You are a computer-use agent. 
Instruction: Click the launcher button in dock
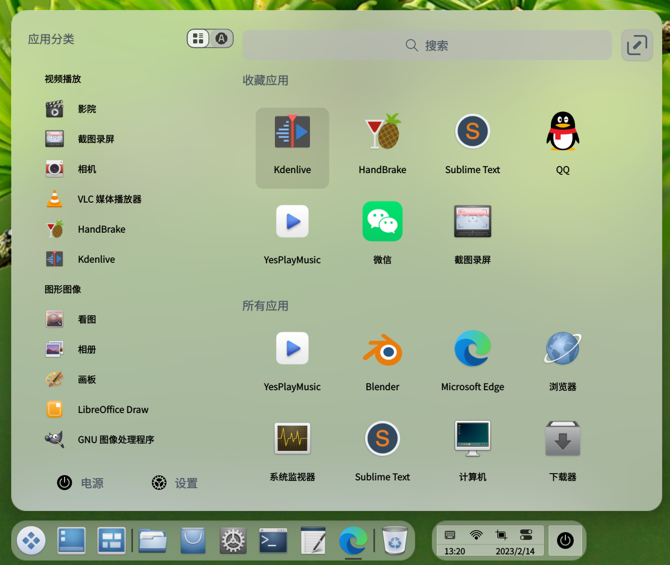(x=31, y=541)
